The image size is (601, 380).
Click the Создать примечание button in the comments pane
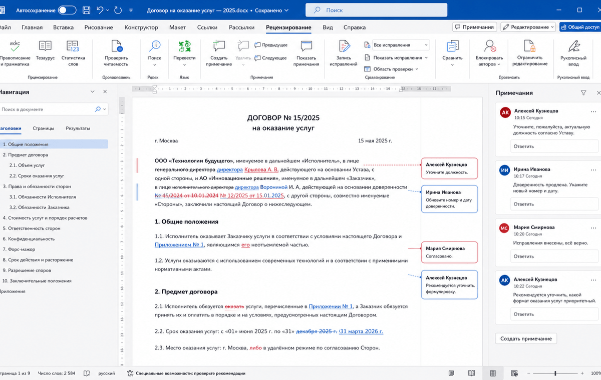pos(526,338)
